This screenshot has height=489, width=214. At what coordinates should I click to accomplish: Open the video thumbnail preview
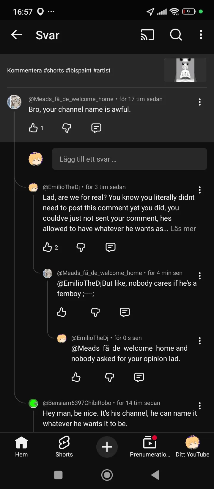[185, 70]
